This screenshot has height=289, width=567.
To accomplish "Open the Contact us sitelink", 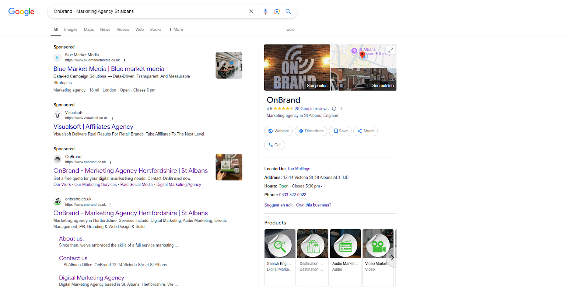I will pyautogui.click(x=73, y=258).
